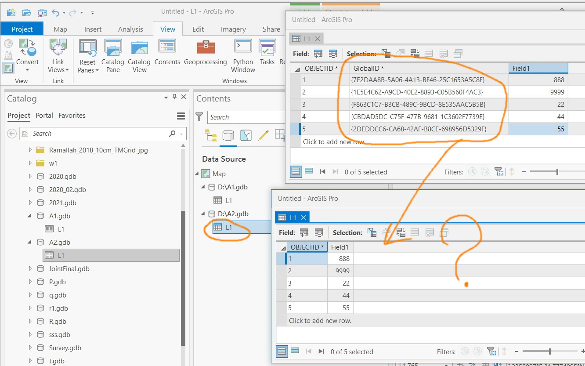Open the Python Window
Viewport: 585px width, 366px height.
click(243, 55)
